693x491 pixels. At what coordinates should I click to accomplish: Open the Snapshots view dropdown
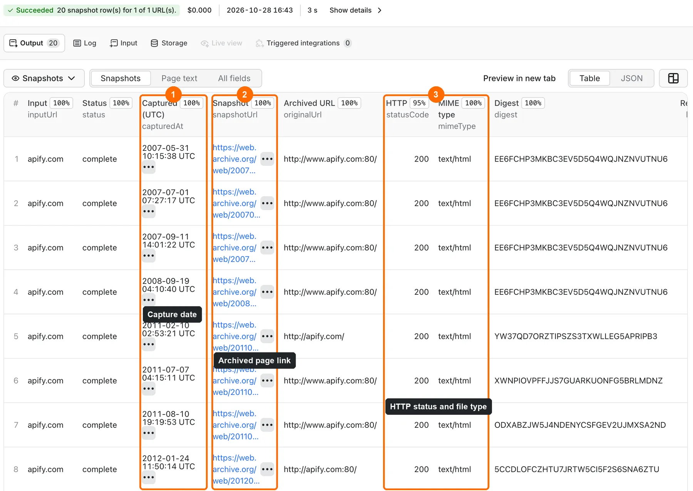[44, 78]
